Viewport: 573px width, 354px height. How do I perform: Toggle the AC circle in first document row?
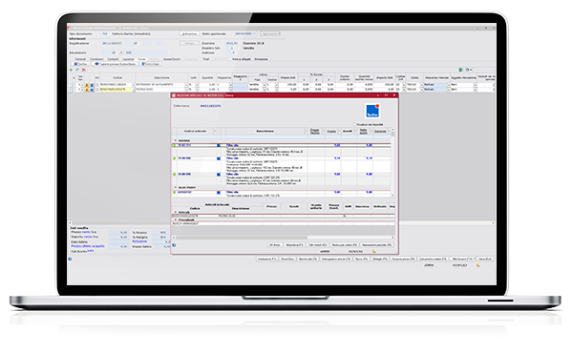point(97,85)
